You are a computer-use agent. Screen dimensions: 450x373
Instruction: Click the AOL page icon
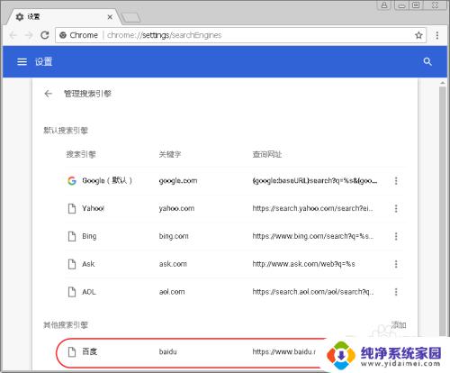[x=72, y=292]
